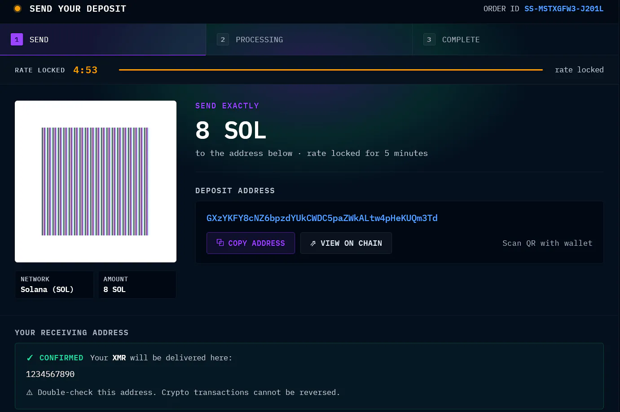Click the 'CONFIRMED' status label
The height and width of the screenshot is (412, 620).
(62, 358)
